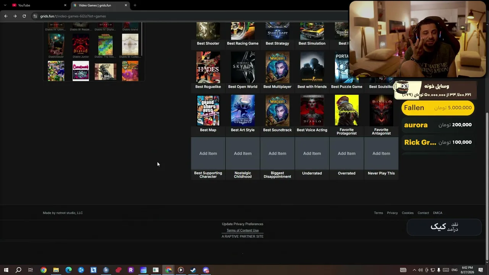Click Update Privacy Preferences
The width and height of the screenshot is (489, 275).
[x=243, y=224]
